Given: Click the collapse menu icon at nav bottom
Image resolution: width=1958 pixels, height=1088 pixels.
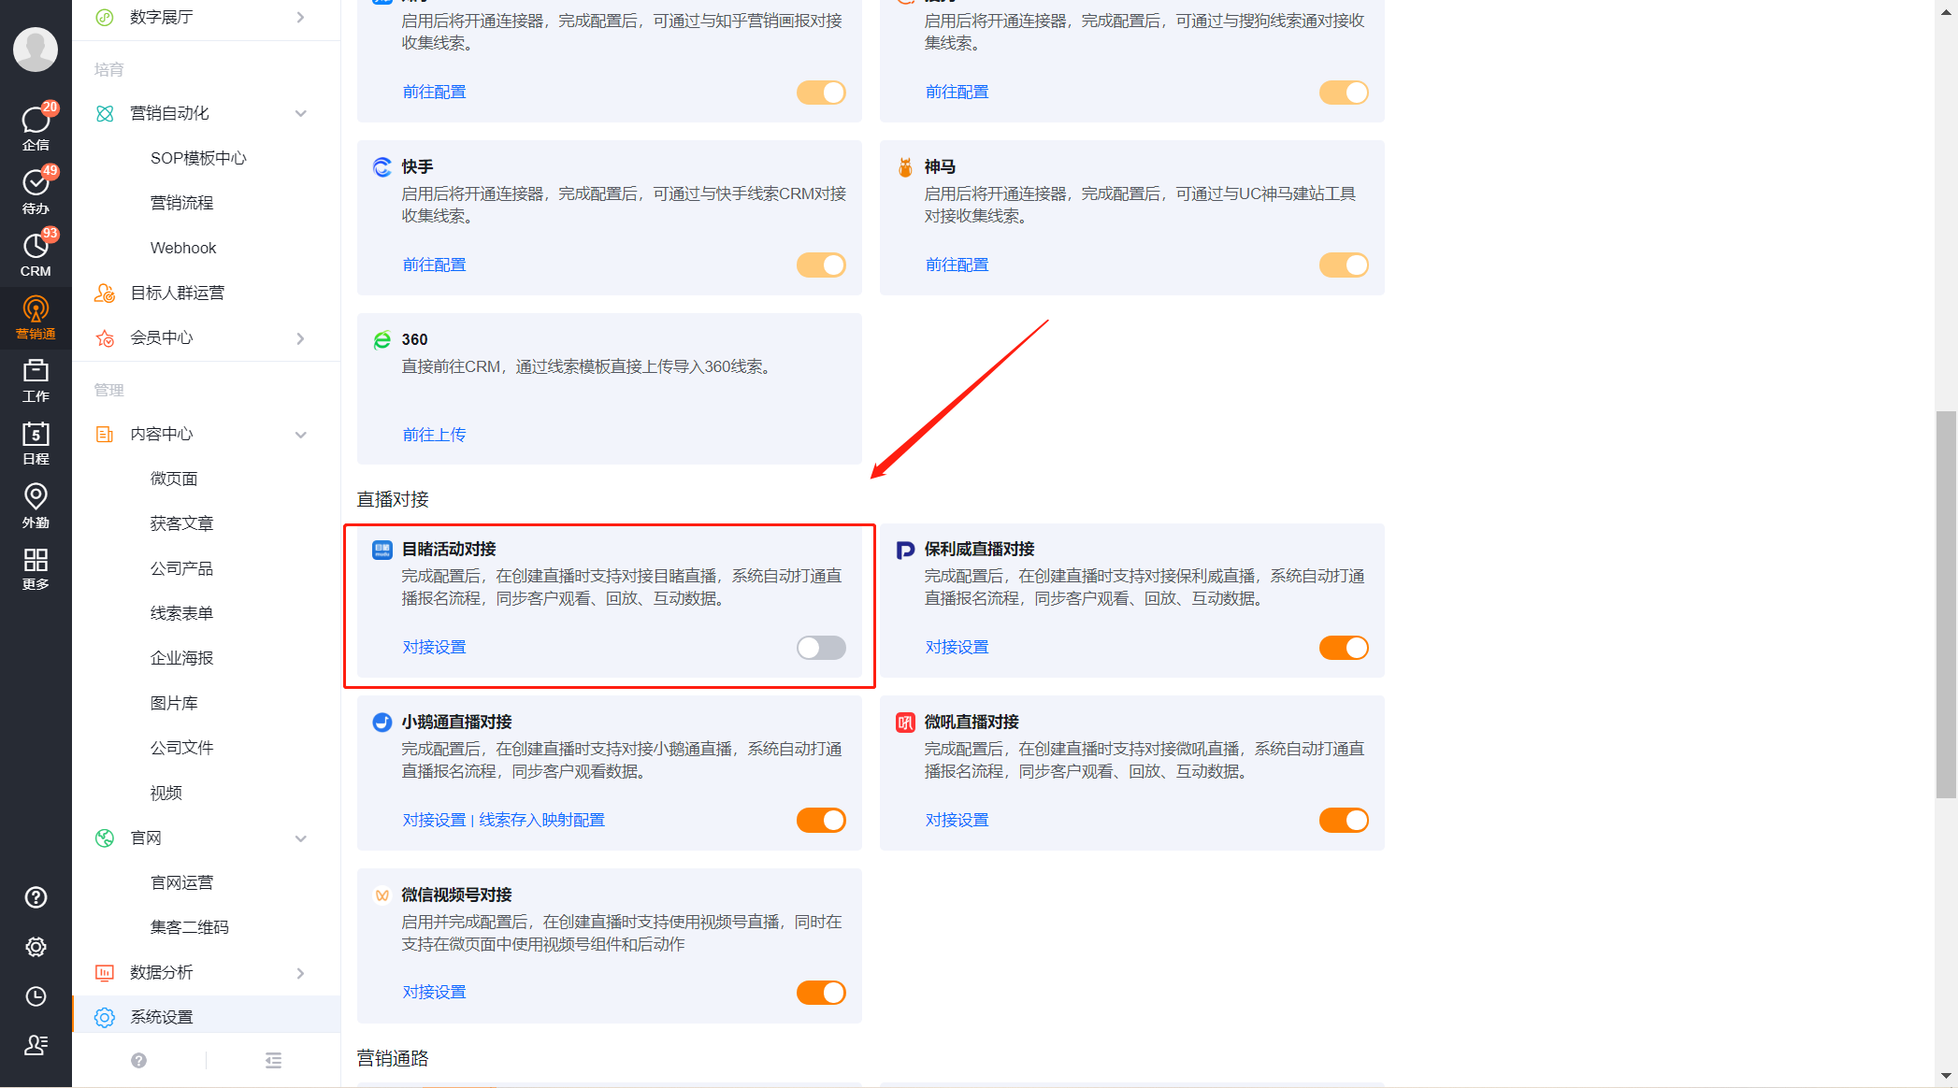Looking at the screenshot, I should click(273, 1060).
